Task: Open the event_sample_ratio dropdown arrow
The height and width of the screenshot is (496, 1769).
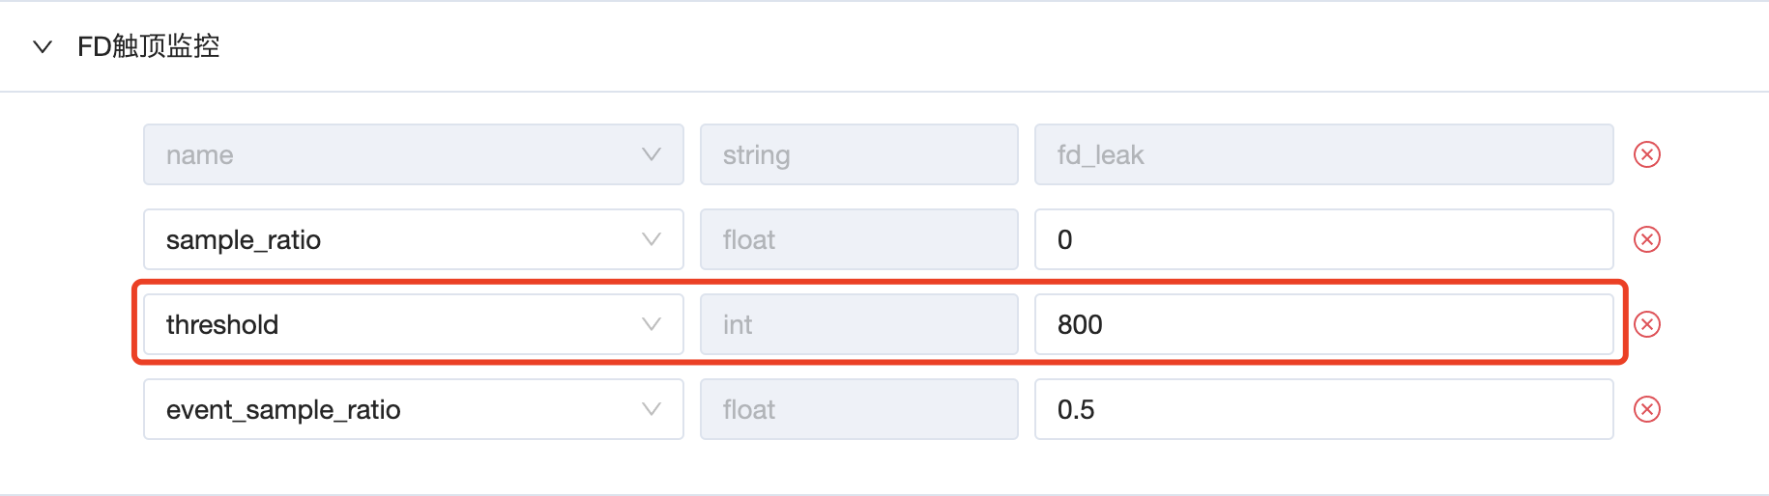Action: tap(652, 409)
